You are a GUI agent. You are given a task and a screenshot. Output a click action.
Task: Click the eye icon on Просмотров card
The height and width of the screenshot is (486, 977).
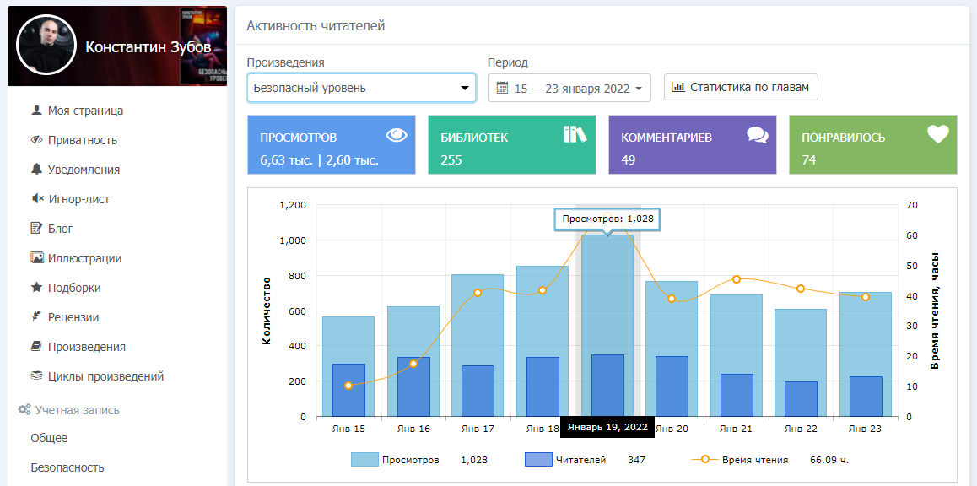pyautogui.click(x=397, y=135)
